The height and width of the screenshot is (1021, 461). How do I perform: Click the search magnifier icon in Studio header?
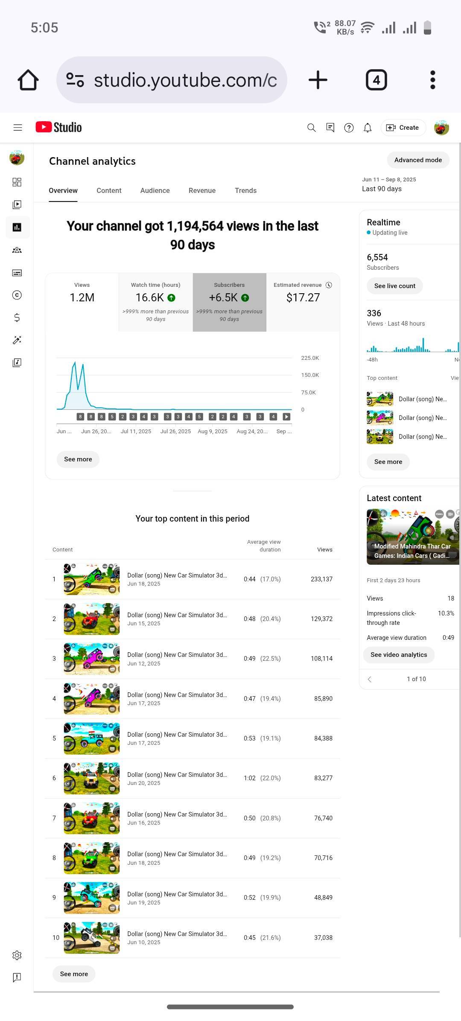[312, 128]
